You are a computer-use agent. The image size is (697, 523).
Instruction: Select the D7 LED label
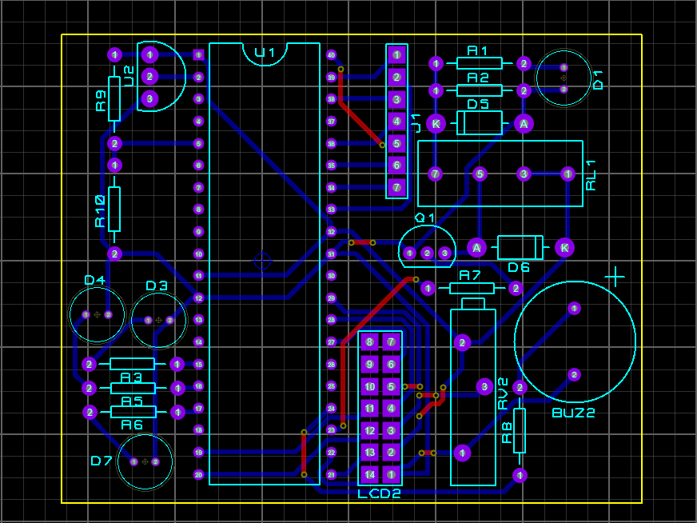(x=101, y=461)
